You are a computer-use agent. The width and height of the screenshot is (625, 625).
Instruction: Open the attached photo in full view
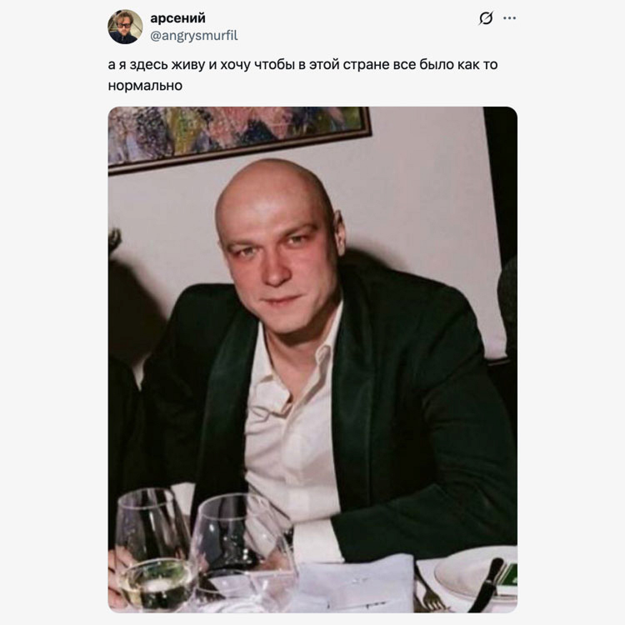pos(312,360)
